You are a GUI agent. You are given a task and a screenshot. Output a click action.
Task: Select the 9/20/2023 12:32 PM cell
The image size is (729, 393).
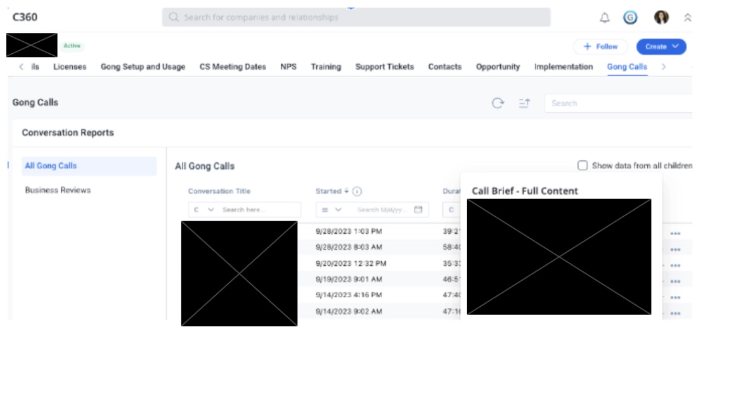point(351,263)
